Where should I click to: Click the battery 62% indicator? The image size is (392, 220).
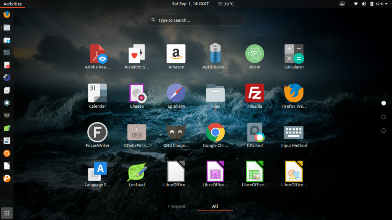(377, 4)
